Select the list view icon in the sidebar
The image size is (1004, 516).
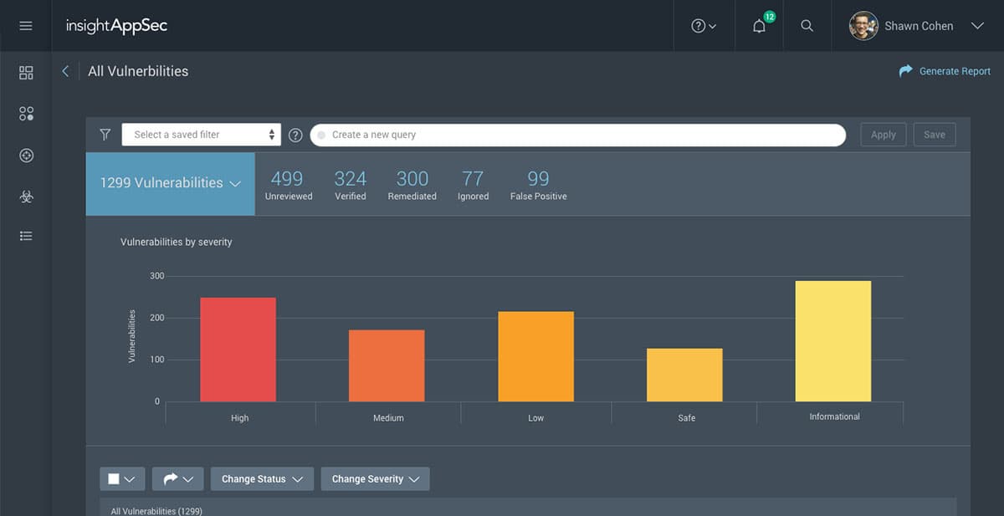tap(25, 236)
